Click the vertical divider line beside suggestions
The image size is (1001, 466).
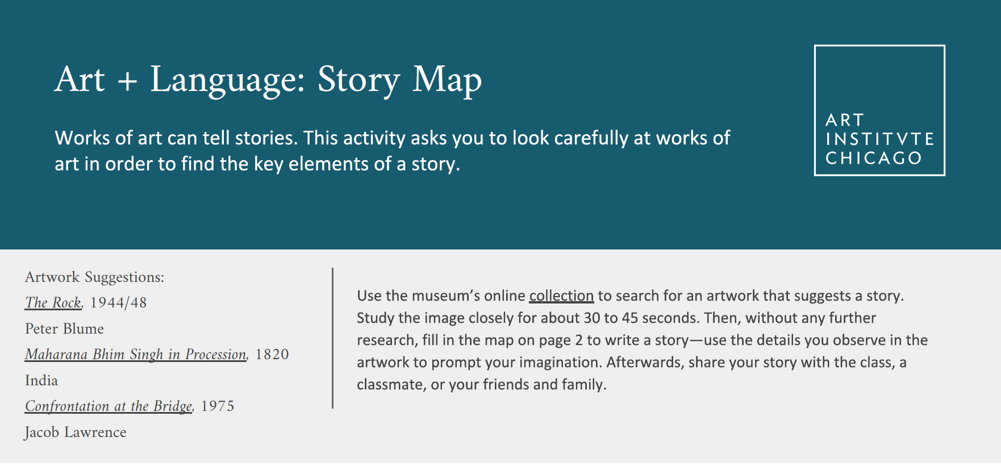[332, 338]
